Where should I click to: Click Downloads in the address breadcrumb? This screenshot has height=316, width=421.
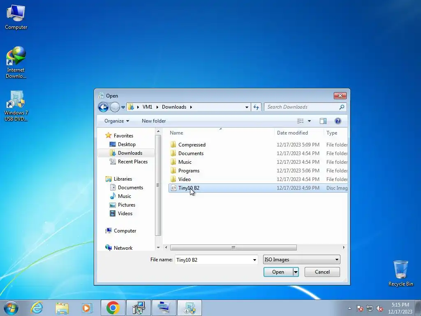[174, 107]
